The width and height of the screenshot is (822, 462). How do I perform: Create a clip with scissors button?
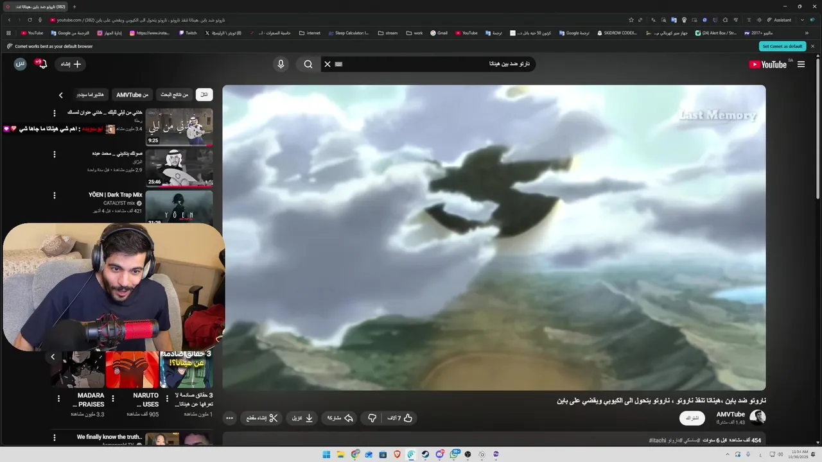tap(262, 418)
